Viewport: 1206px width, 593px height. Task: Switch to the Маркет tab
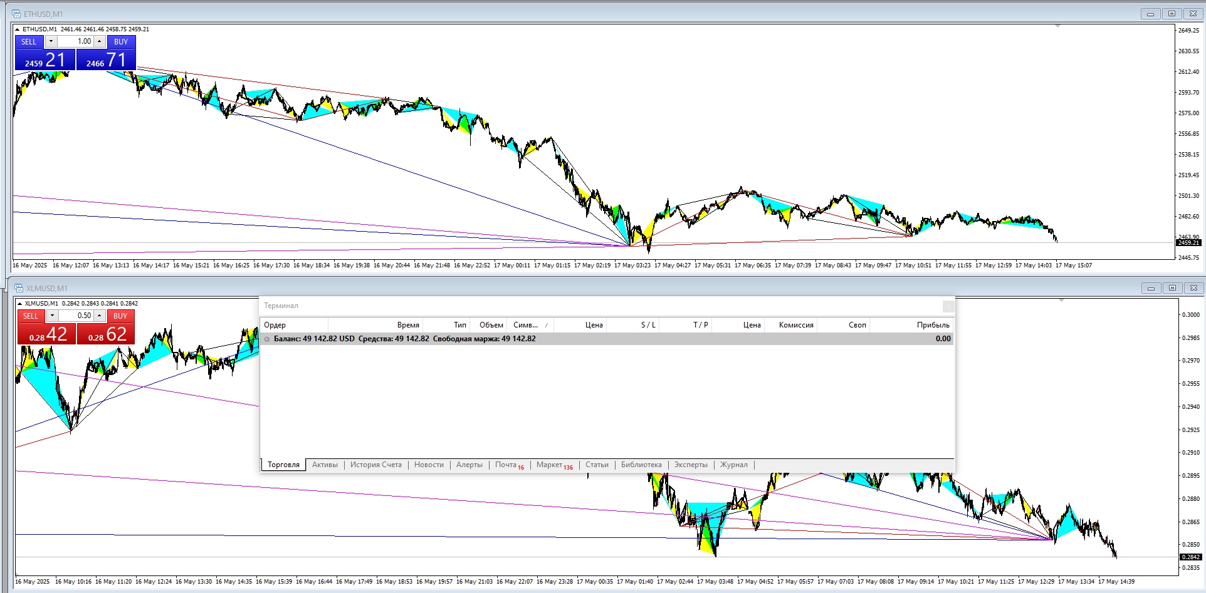pyautogui.click(x=554, y=465)
